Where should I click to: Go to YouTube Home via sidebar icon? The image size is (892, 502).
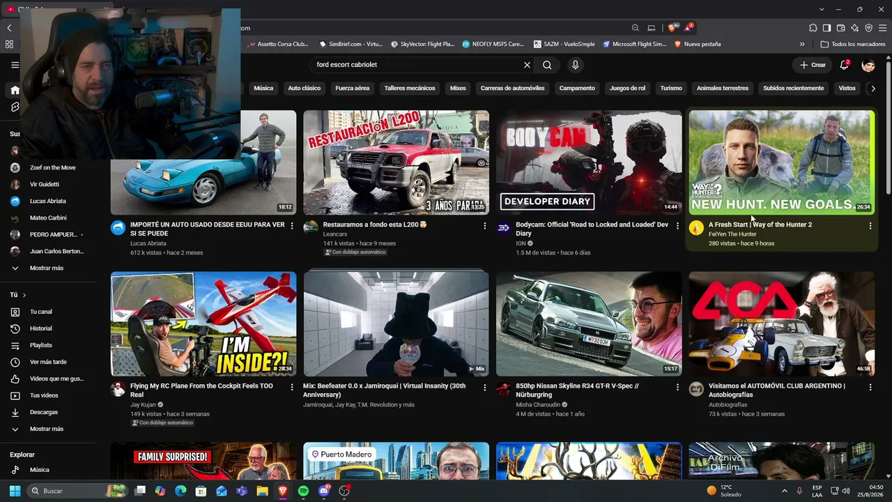click(15, 90)
